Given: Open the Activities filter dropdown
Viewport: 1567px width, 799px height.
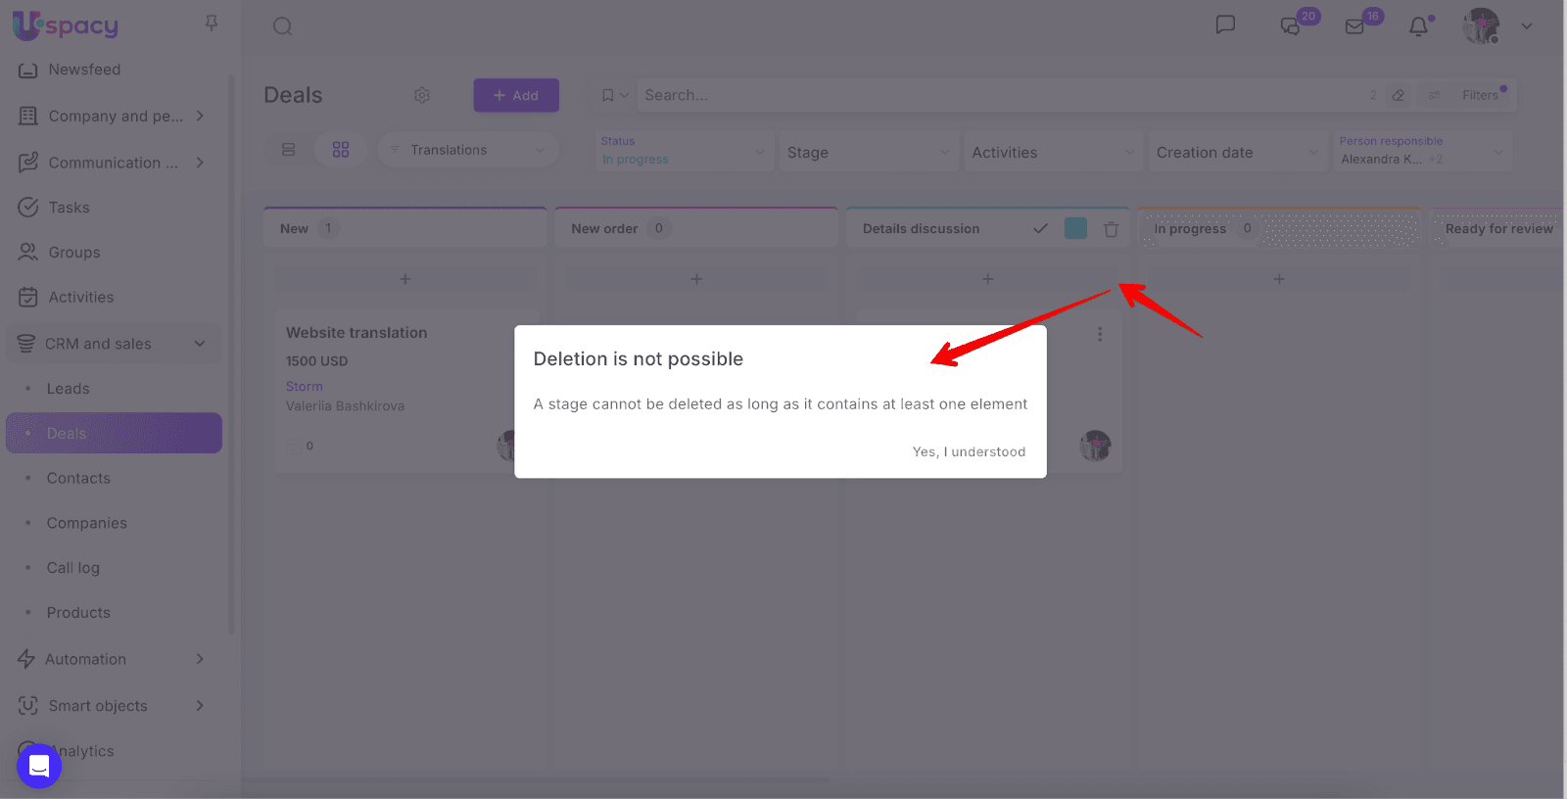Looking at the screenshot, I should click(x=1053, y=152).
